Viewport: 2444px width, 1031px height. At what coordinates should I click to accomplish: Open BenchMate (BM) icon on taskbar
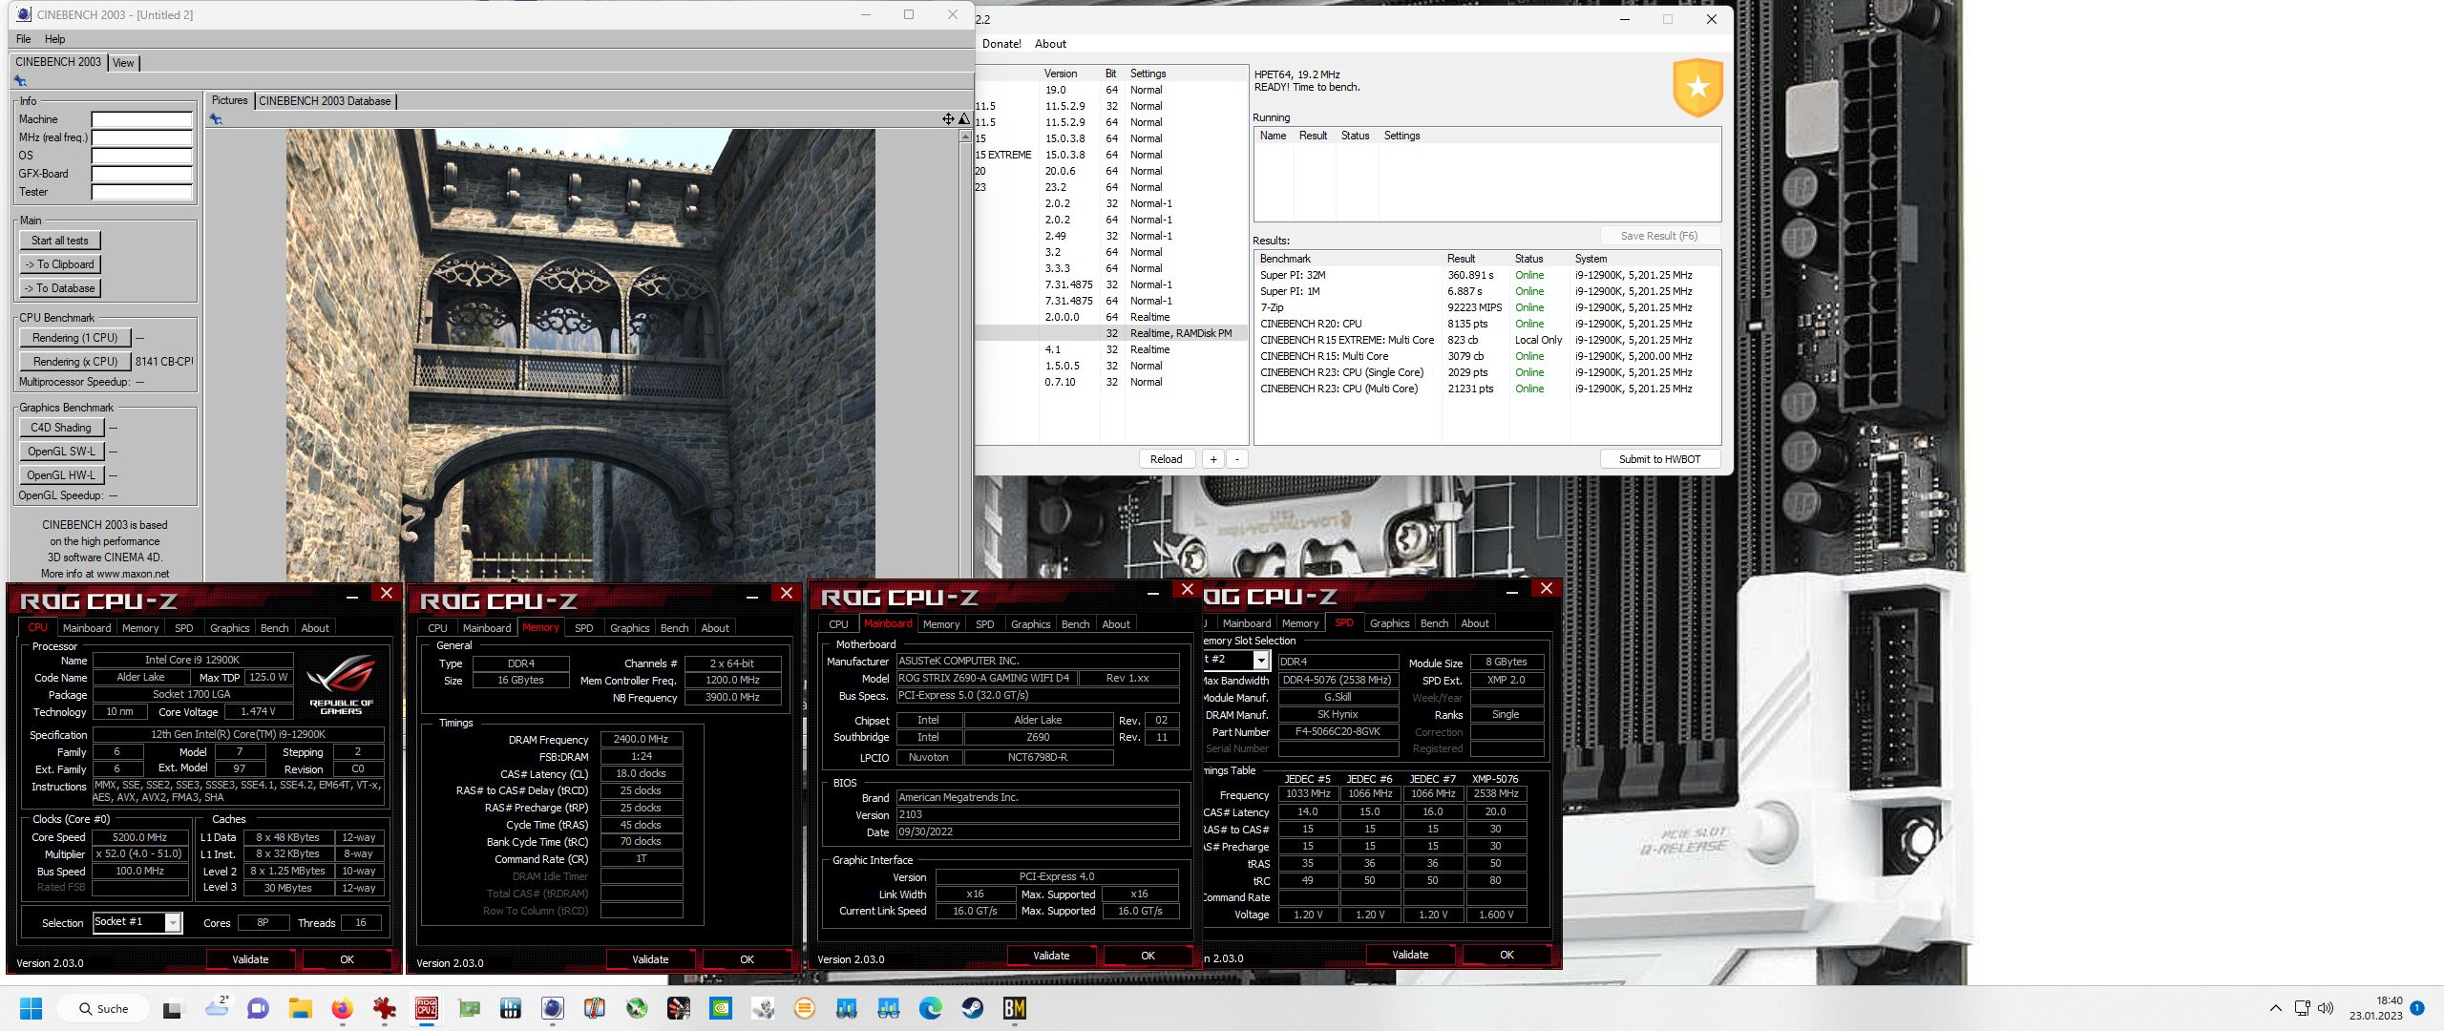coord(1015,1008)
